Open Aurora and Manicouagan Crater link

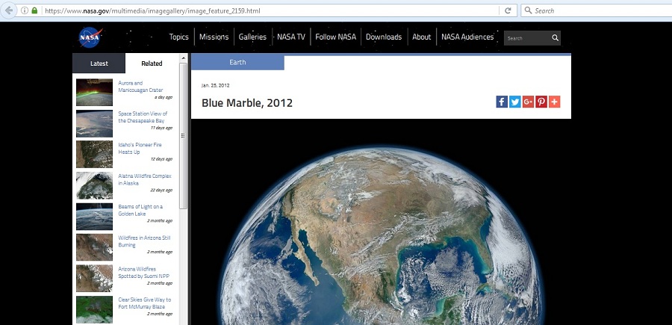click(140, 87)
